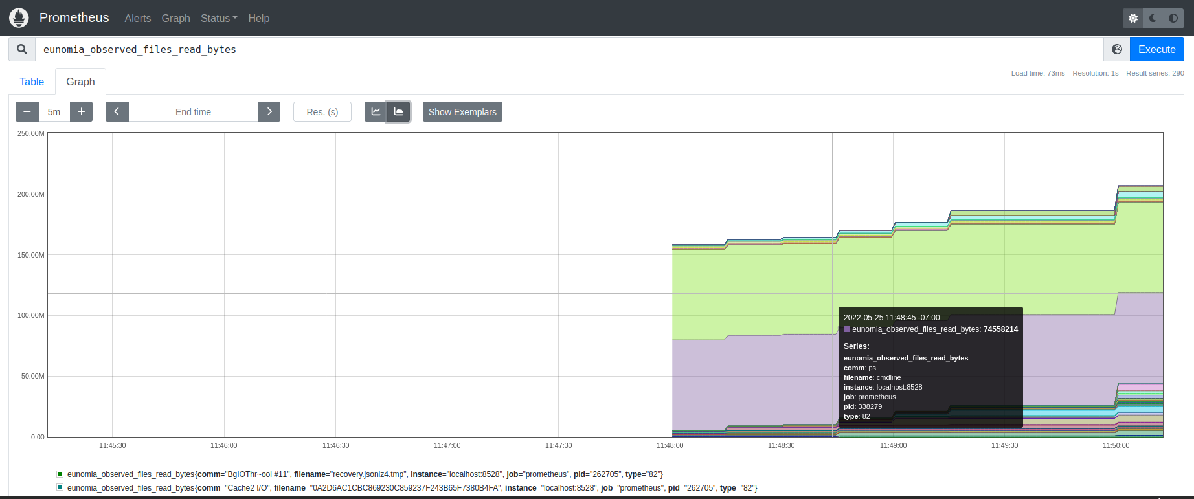Switch to dark theme moon icon

pyautogui.click(x=1153, y=18)
